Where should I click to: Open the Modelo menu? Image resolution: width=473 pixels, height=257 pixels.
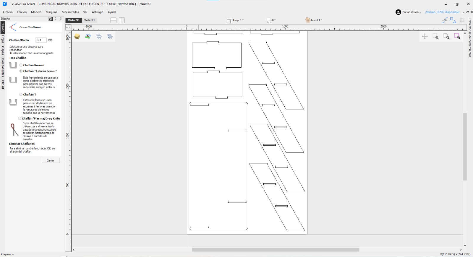pyautogui.click(x=36, y=12)
